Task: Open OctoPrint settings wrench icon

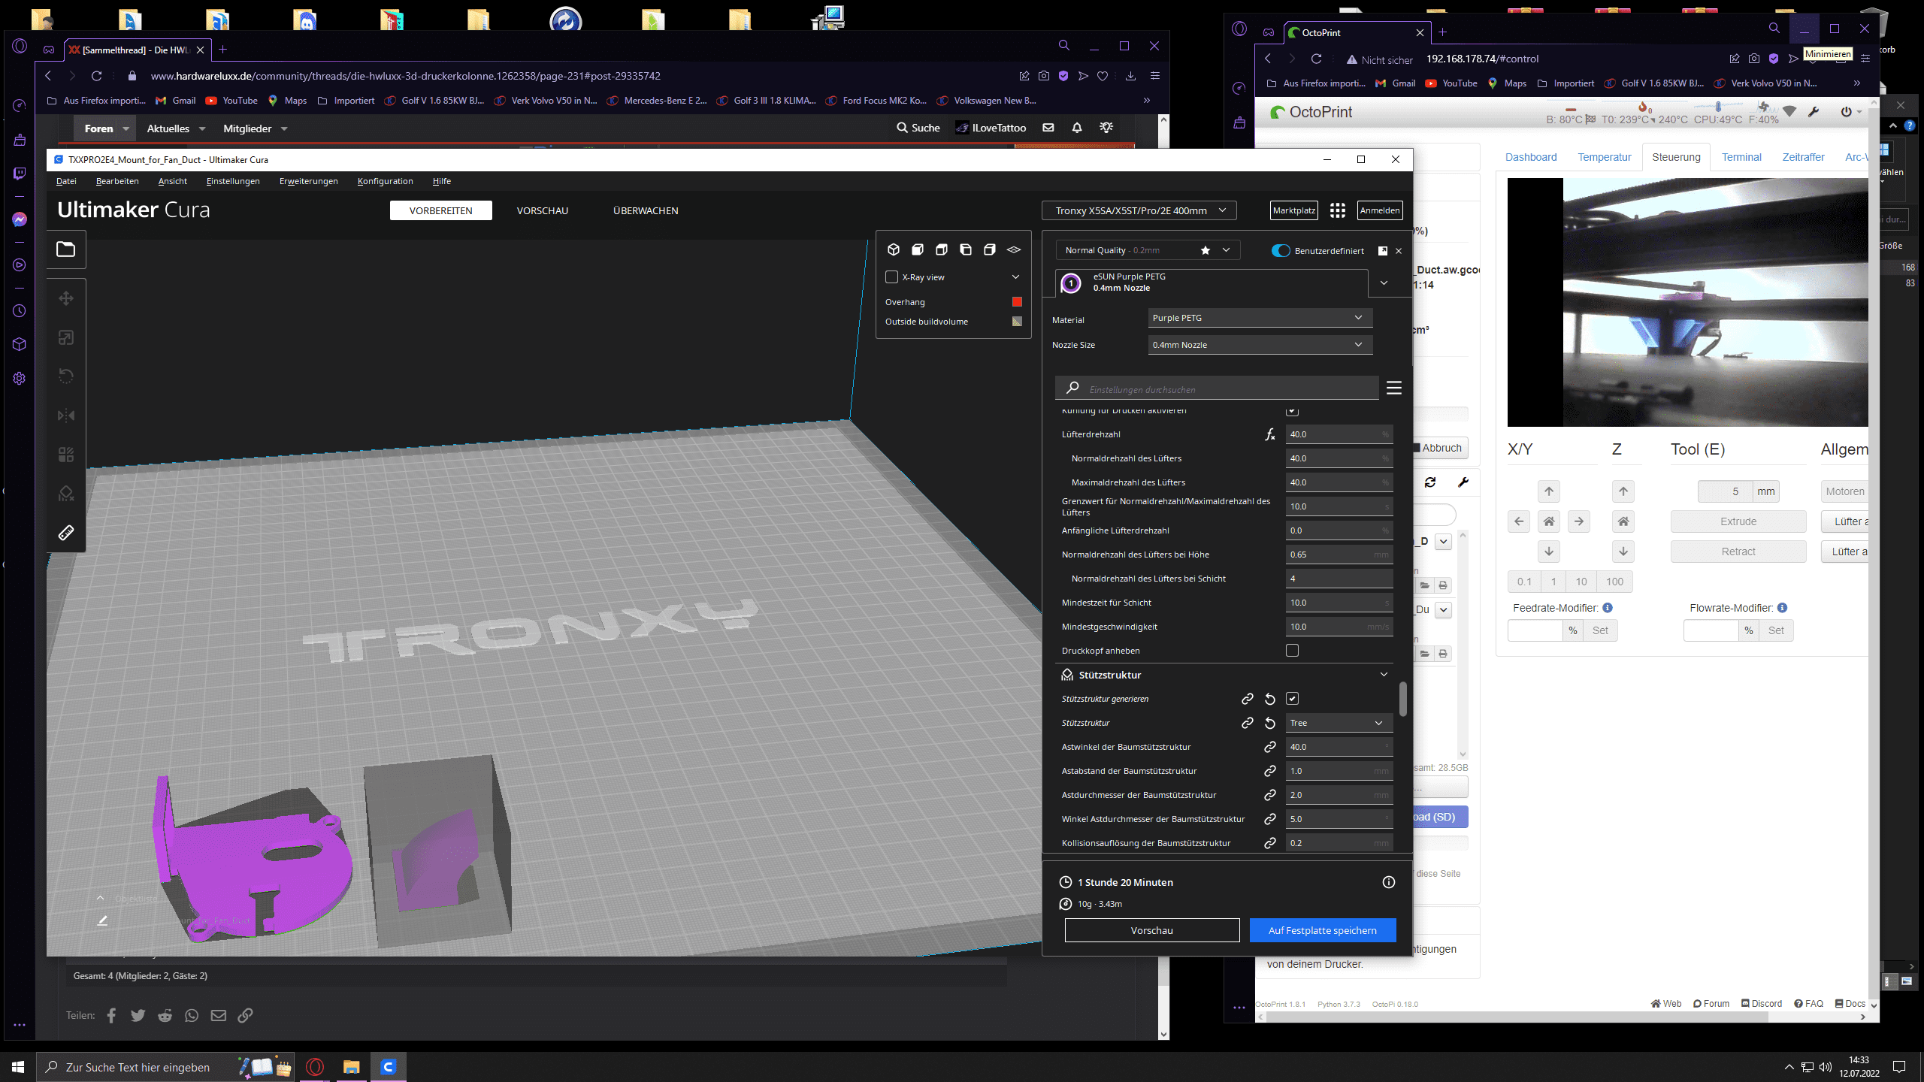Action: click(x=1814, y=112)
